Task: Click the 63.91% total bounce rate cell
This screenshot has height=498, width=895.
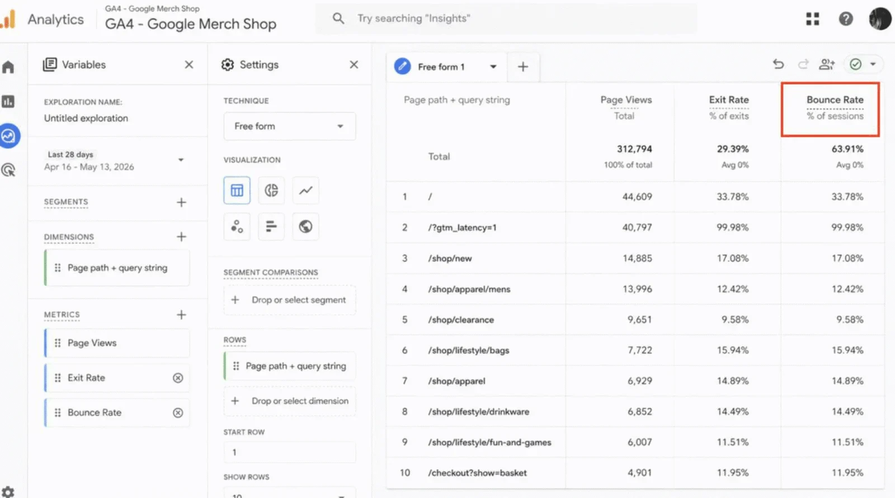Action: point(847,149)
